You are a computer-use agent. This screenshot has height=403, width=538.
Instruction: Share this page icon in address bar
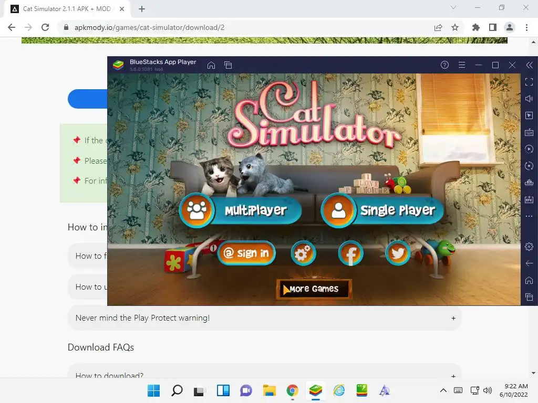pyautogui.click(x=438, y=27)
